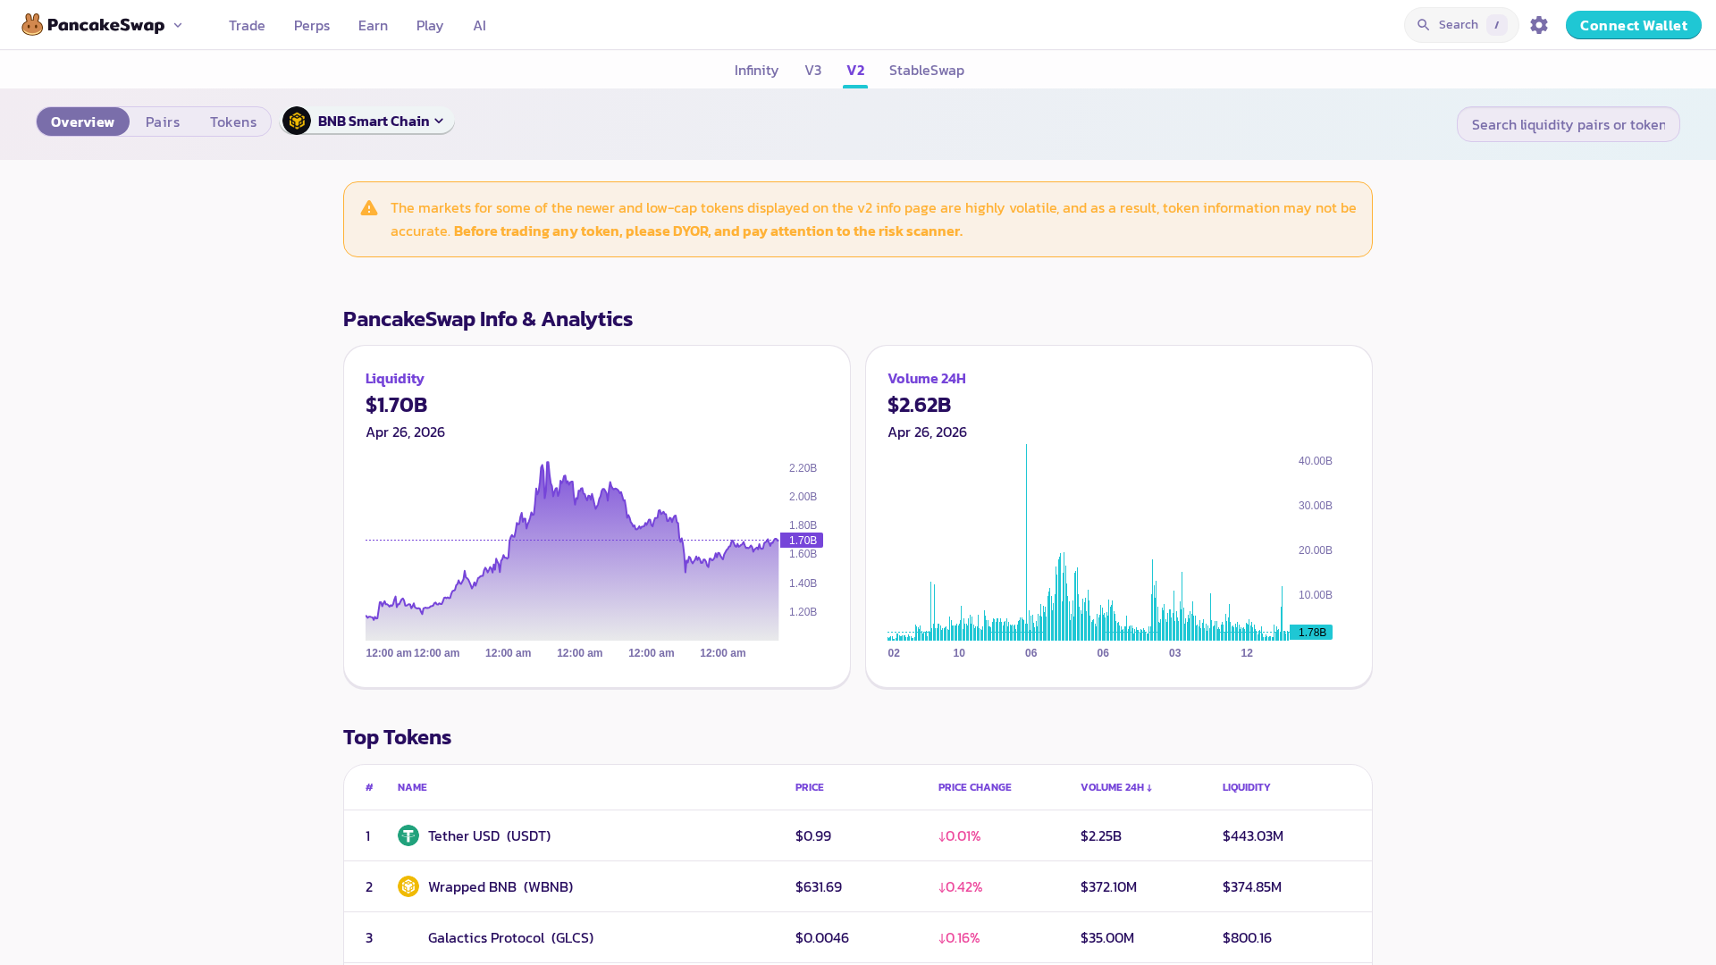Click the 1.78B marker on Volume chart
This screenshot has width=1716, height=965.
pyautogui.click(x=1311, y=633)
